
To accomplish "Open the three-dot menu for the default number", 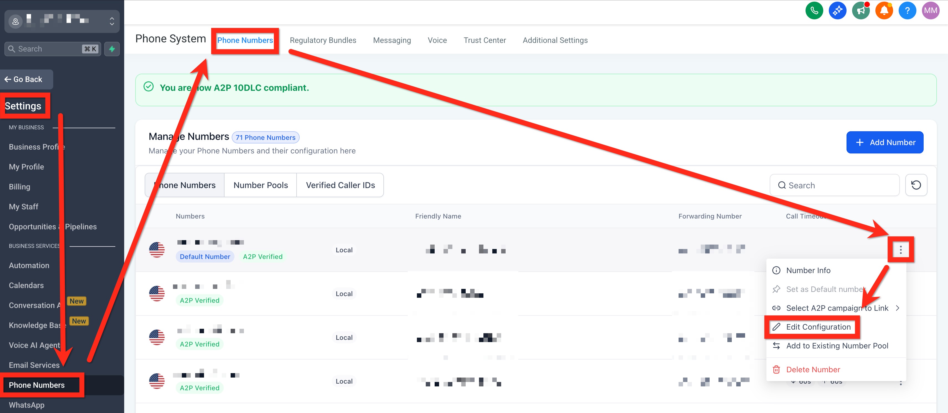I will pyautogui.click(x=901, y=250).
